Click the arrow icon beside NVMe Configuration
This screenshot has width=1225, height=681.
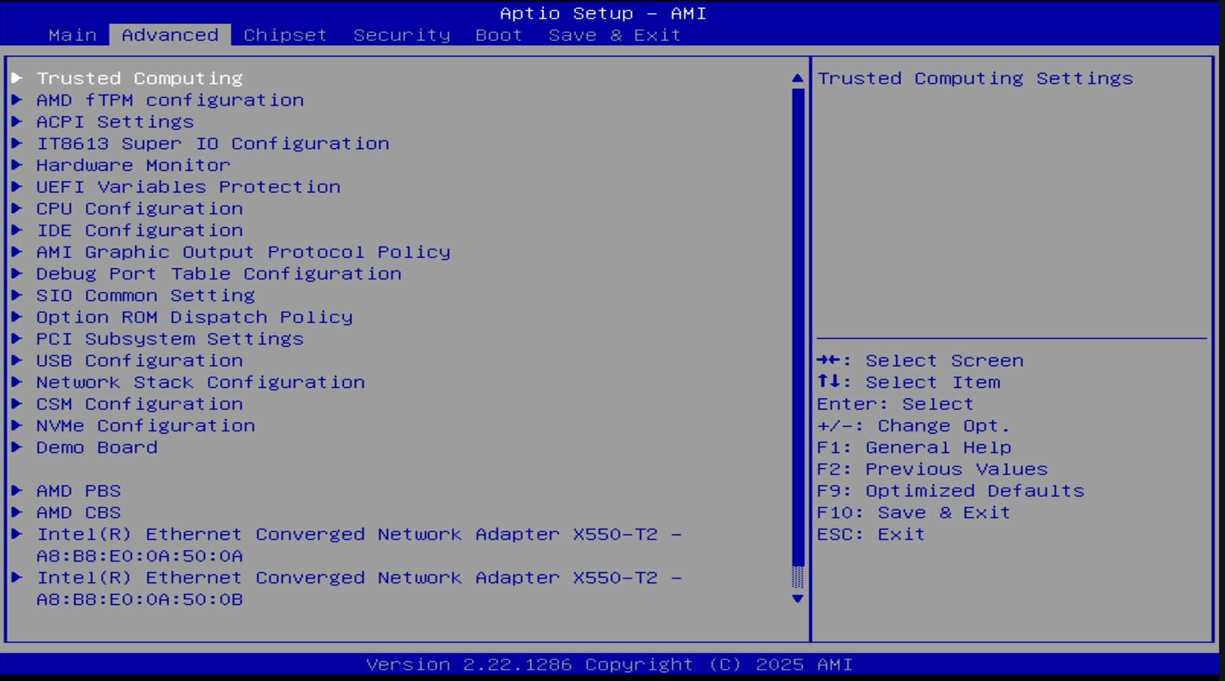17,426
